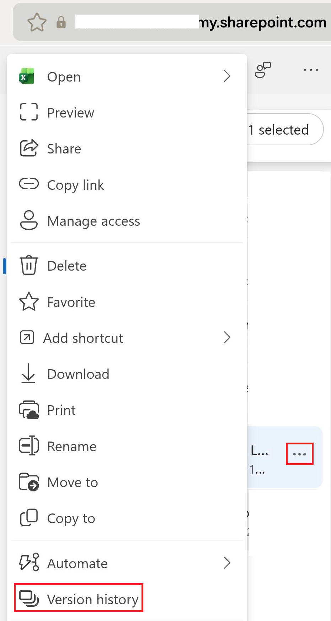This screenshot has height=621, width=331.
Task: Expand the Add shortcut submenu arrow
Action: point(227,337)
